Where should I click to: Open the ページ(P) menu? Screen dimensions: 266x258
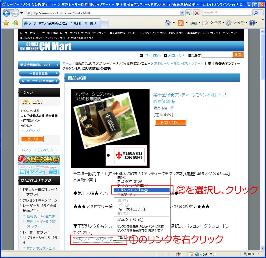pos(213,23)
